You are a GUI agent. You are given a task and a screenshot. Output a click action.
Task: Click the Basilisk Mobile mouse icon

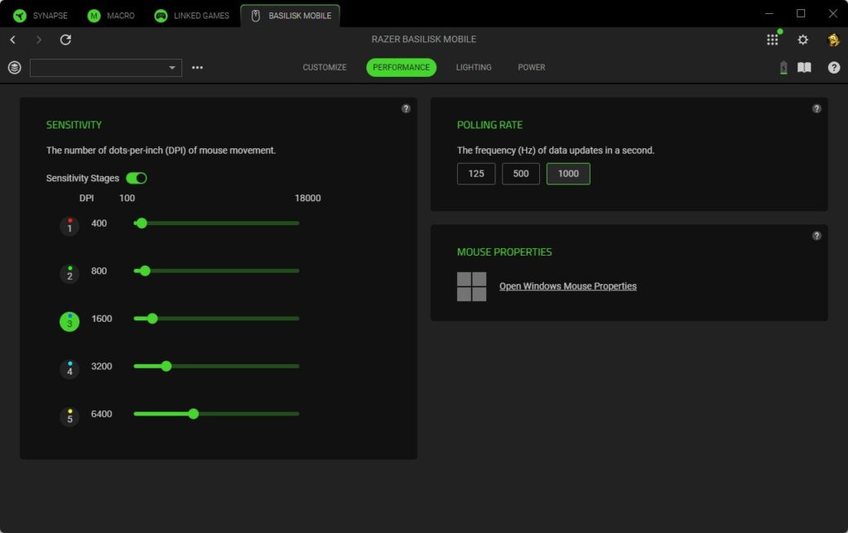[x=256, y=16]
